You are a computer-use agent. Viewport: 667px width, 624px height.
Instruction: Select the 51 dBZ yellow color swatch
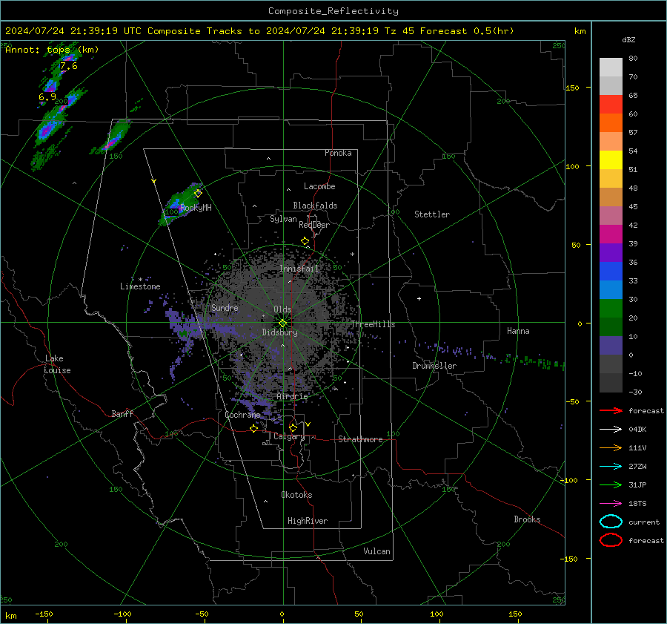(x=611, y=160)
